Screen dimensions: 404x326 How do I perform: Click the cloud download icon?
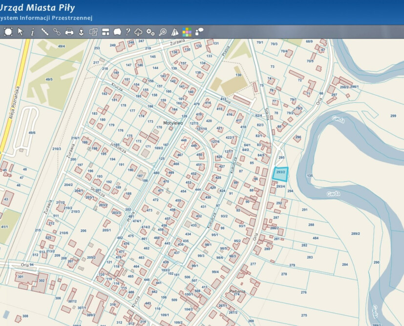(138, 32)
